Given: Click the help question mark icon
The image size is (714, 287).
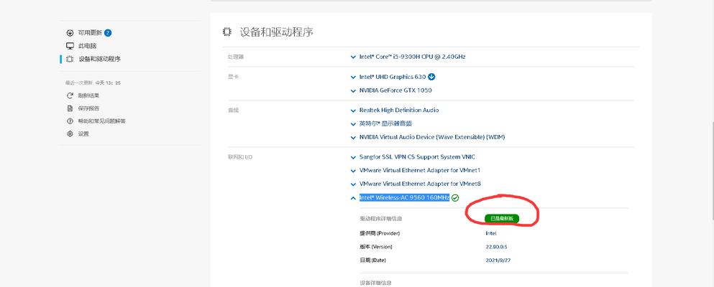Looking at the screenshot, I should (70, 121).
